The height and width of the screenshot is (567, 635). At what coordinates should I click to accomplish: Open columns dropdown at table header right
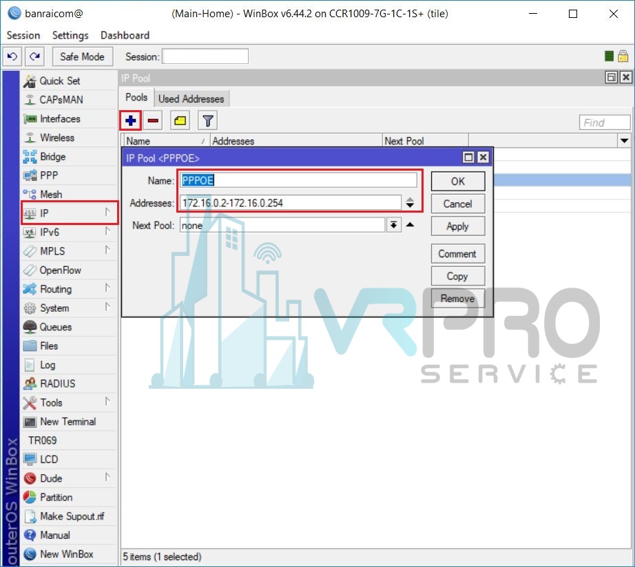pos(624,141)
